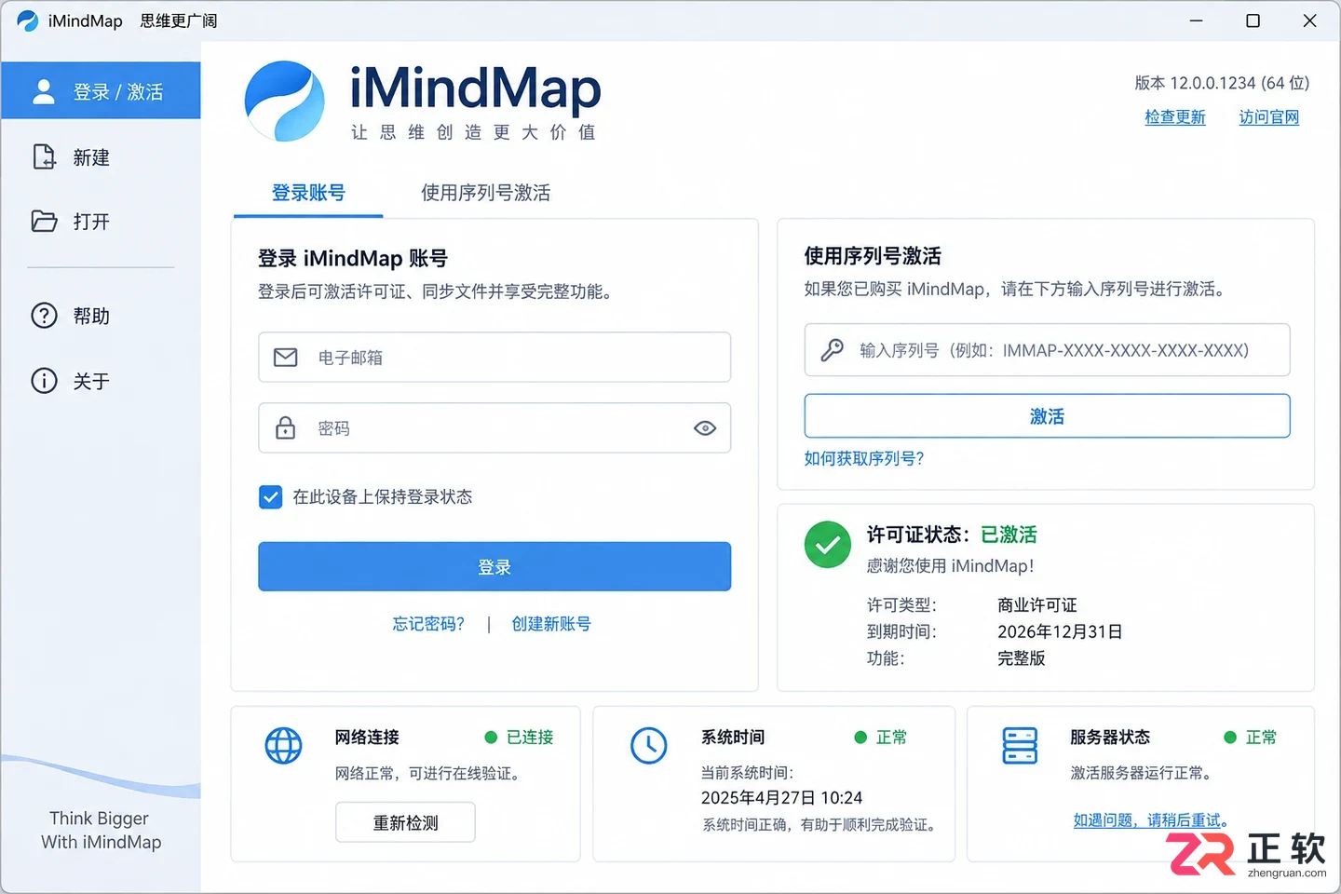This screenshot has width=1341, height=894.
Task: Click the 商业许可证 license type value
Action: [x=1036, y=605]
